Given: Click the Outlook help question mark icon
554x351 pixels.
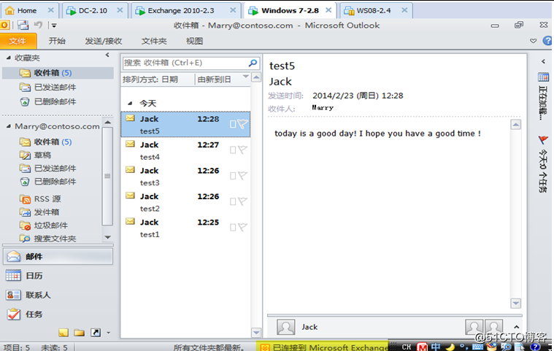Looking at the screenshot, I should 547,41.
